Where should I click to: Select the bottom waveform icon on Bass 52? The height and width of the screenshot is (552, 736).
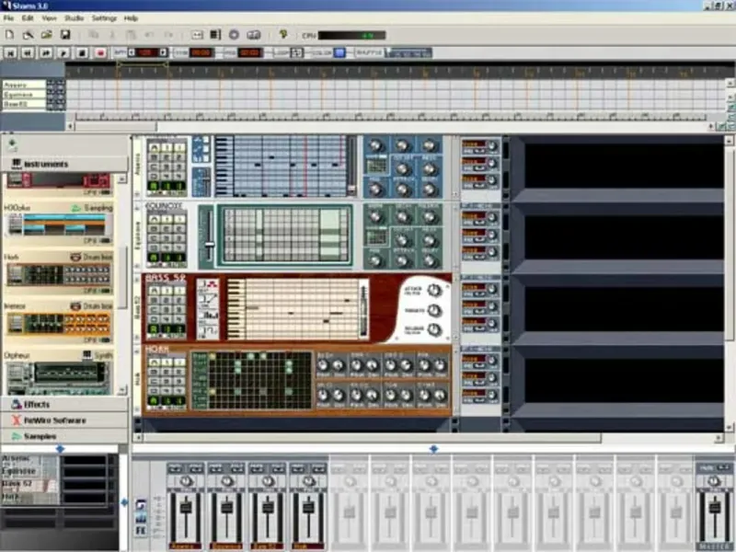click(x=208, y=331)
